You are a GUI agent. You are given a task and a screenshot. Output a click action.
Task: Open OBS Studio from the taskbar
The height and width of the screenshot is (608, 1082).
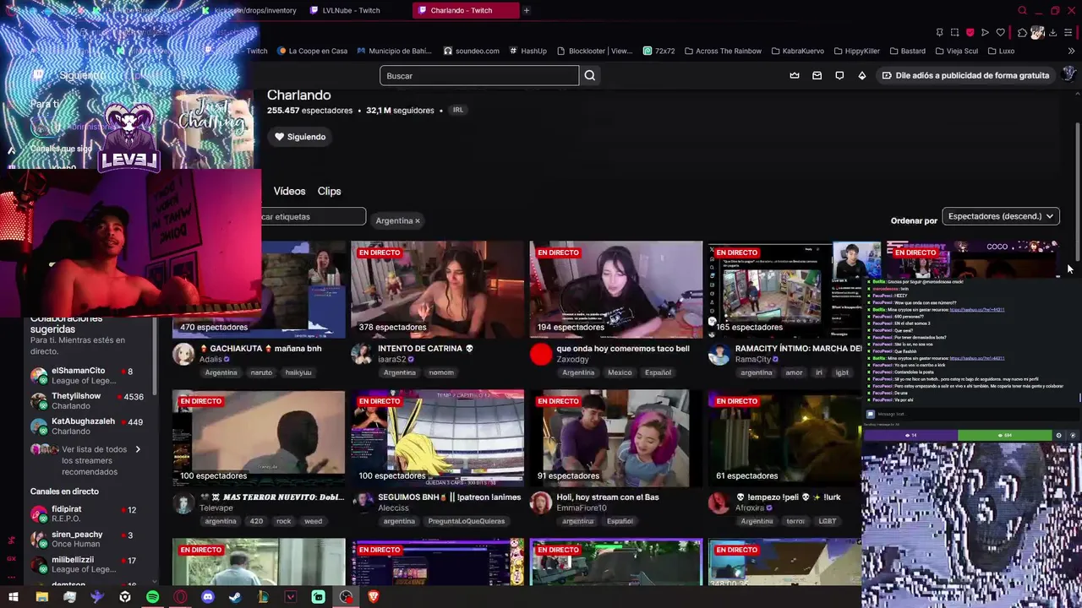coord(346,597)
